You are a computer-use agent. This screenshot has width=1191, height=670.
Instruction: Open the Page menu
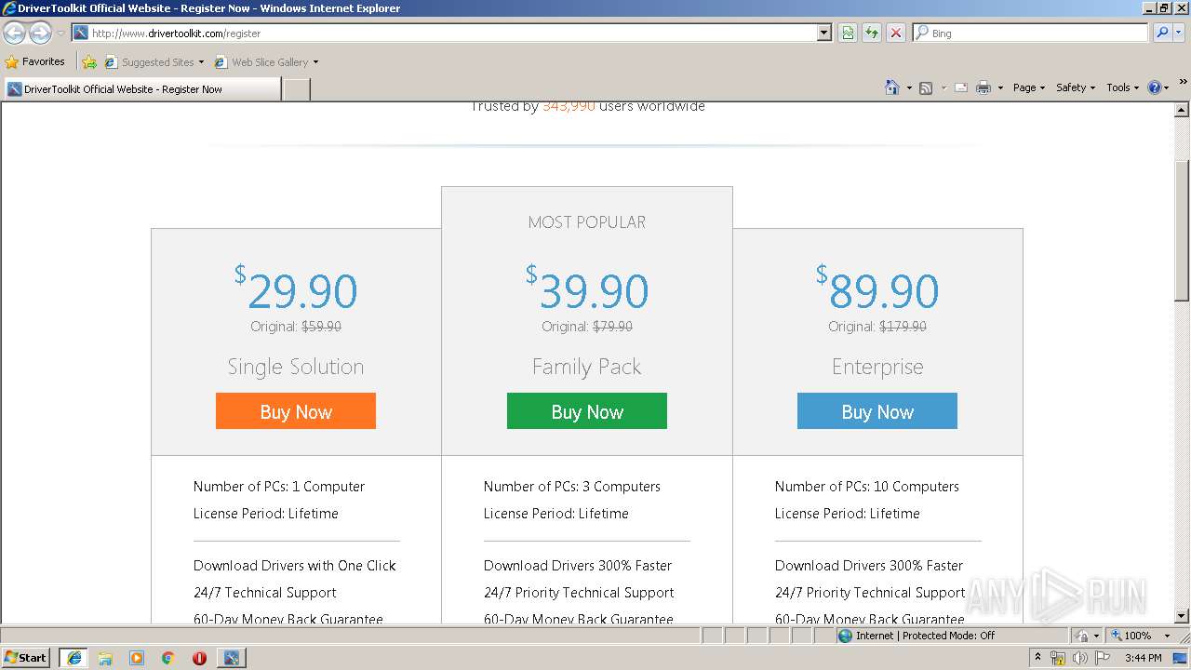(x=1028, y=87)
